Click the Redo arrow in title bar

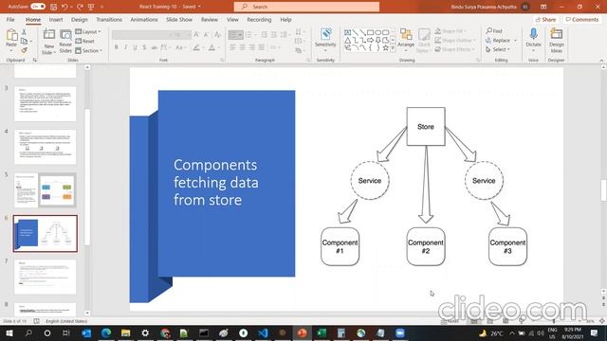pyautogui.click(x=80, y=7)
